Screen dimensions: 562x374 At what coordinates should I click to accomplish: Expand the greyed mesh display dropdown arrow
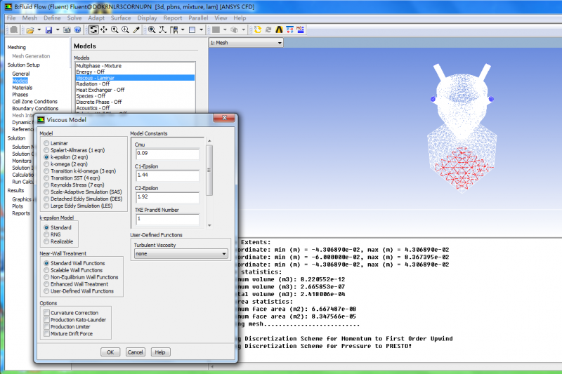[x=225, y=30]
